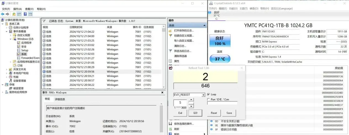Click 清除筛选器 in the Actions pane
The image size is (349, 135).
[x=180, y=56]
